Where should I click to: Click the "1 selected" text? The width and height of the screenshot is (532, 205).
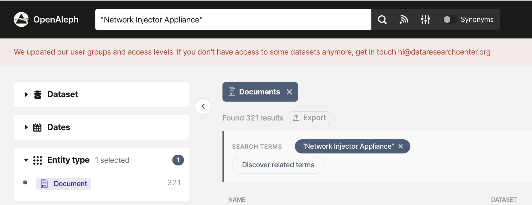click(112, 160)
